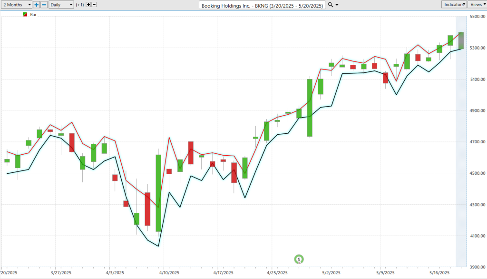Image resolution: width=487 pixels, height=279 pixels.
Task: Click the 4100.00 price axis label
Action: click(x=477, y=236)
